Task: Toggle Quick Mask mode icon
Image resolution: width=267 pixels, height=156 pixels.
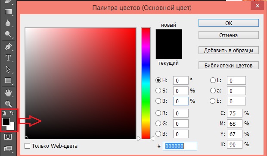Action: pyautogui.click(x=8, y=137)
